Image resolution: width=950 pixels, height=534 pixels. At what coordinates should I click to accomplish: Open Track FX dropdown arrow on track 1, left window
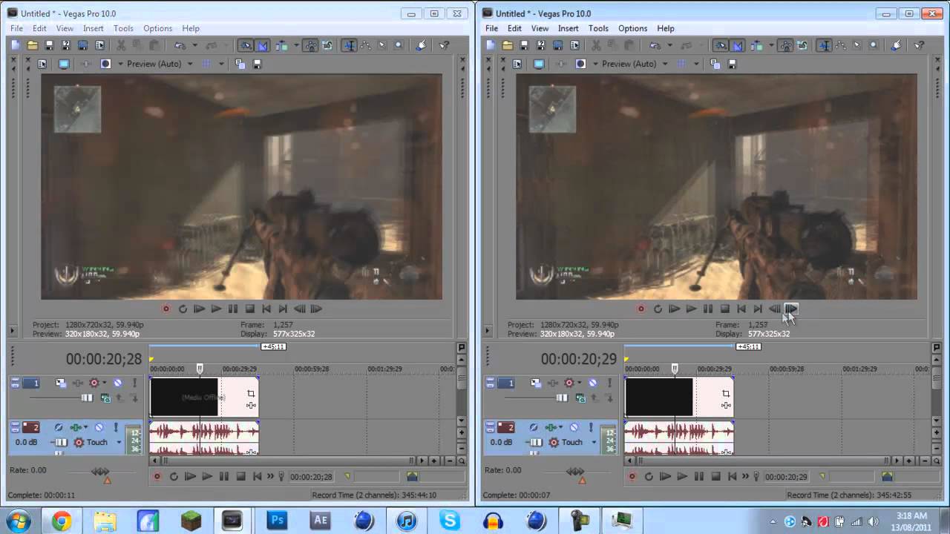105,383
